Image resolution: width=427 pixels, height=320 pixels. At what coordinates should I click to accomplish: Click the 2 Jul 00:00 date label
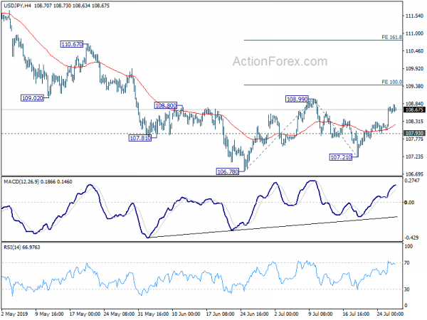(x=287, y=314)
